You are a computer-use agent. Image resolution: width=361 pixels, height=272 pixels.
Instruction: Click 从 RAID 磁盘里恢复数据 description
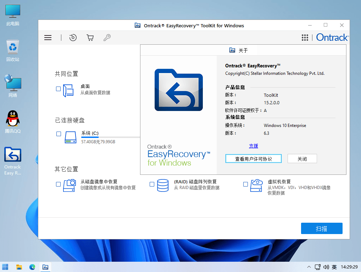pos(196,188)
